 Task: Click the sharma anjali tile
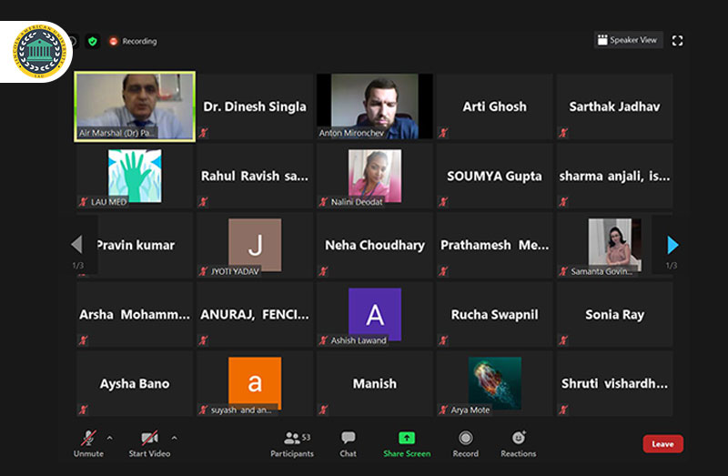[615, 176]
